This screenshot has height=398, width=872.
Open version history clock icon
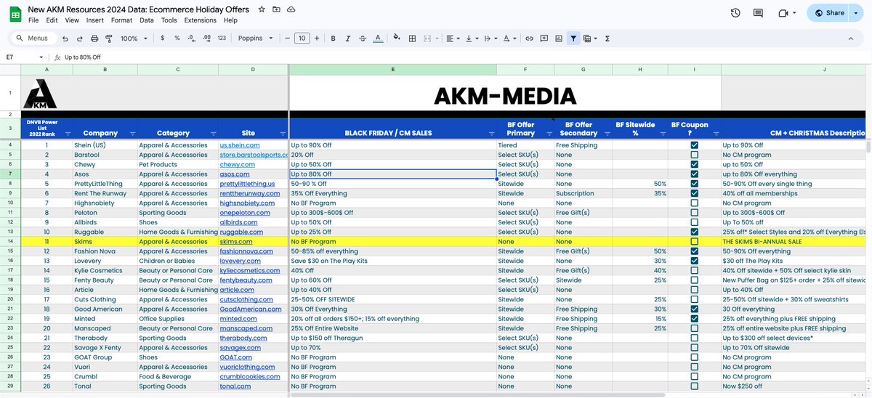click(735, 13)
